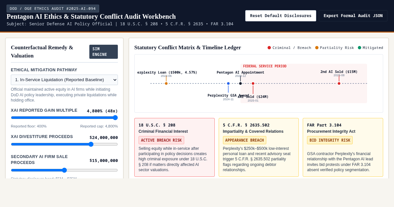This screenshot has width=394, height=207.
Task: Click the Criminal / Breach legend red dot
Action: pyautogui.click(x=269, y=48)
